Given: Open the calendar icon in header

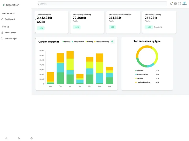Looking at the screenshot, I should pyautogui.click(x=176, y=4).
